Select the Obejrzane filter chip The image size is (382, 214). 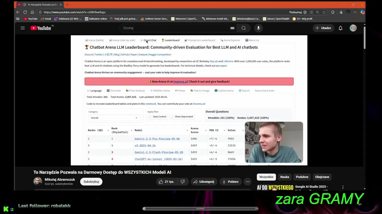pos(322,177)
